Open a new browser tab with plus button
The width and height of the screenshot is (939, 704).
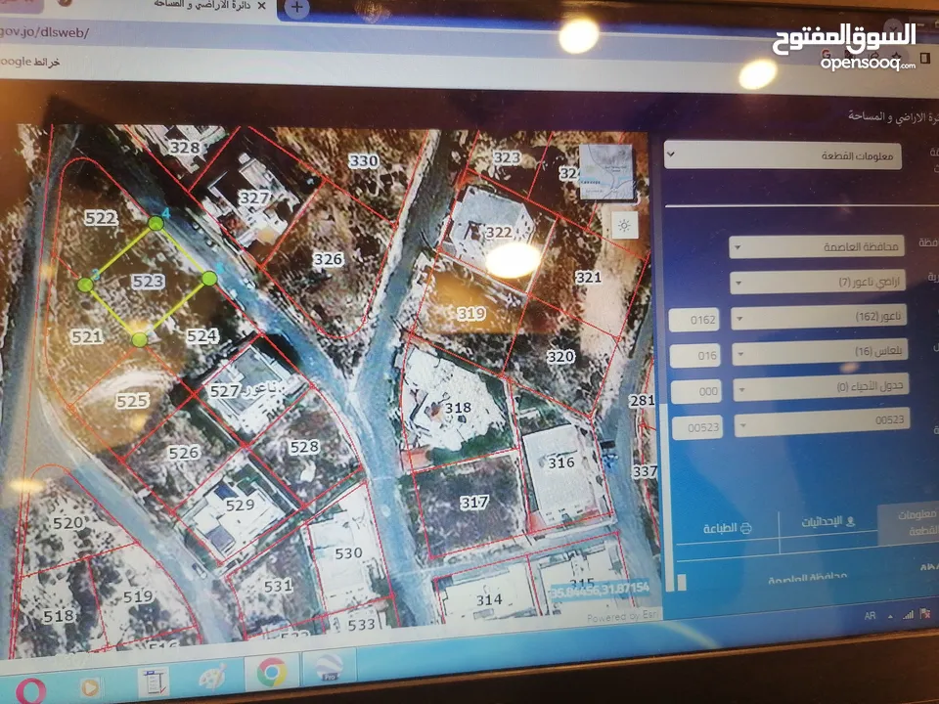(x=296, y=9)
